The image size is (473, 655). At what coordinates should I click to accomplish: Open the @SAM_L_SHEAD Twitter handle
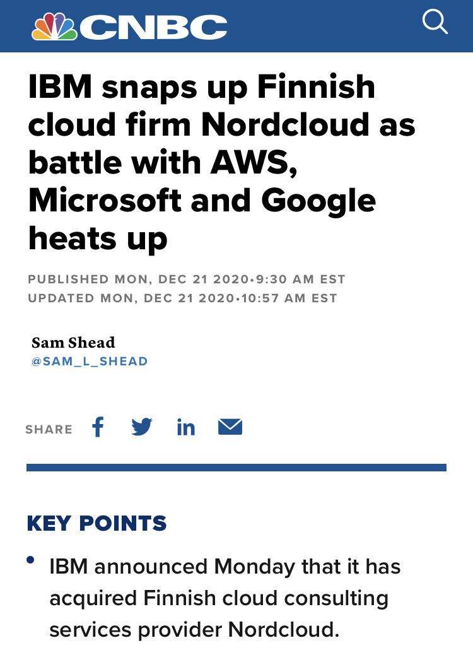[90, 362]
